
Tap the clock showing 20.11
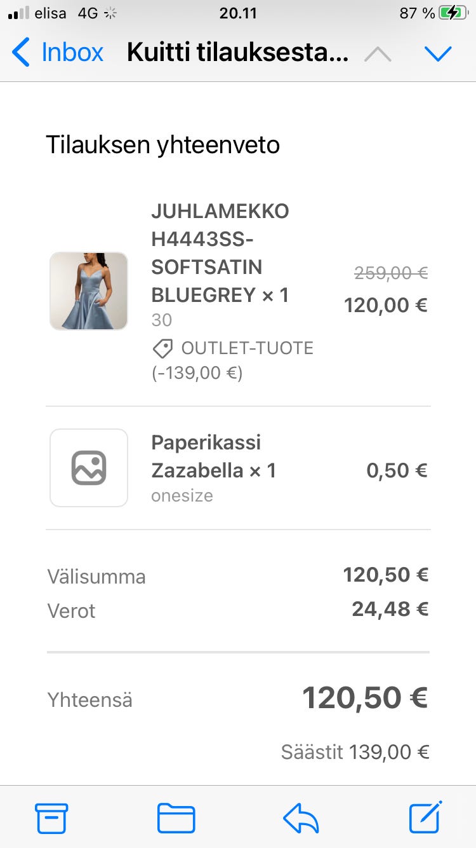pyautogui.click(x=238, y=13)
